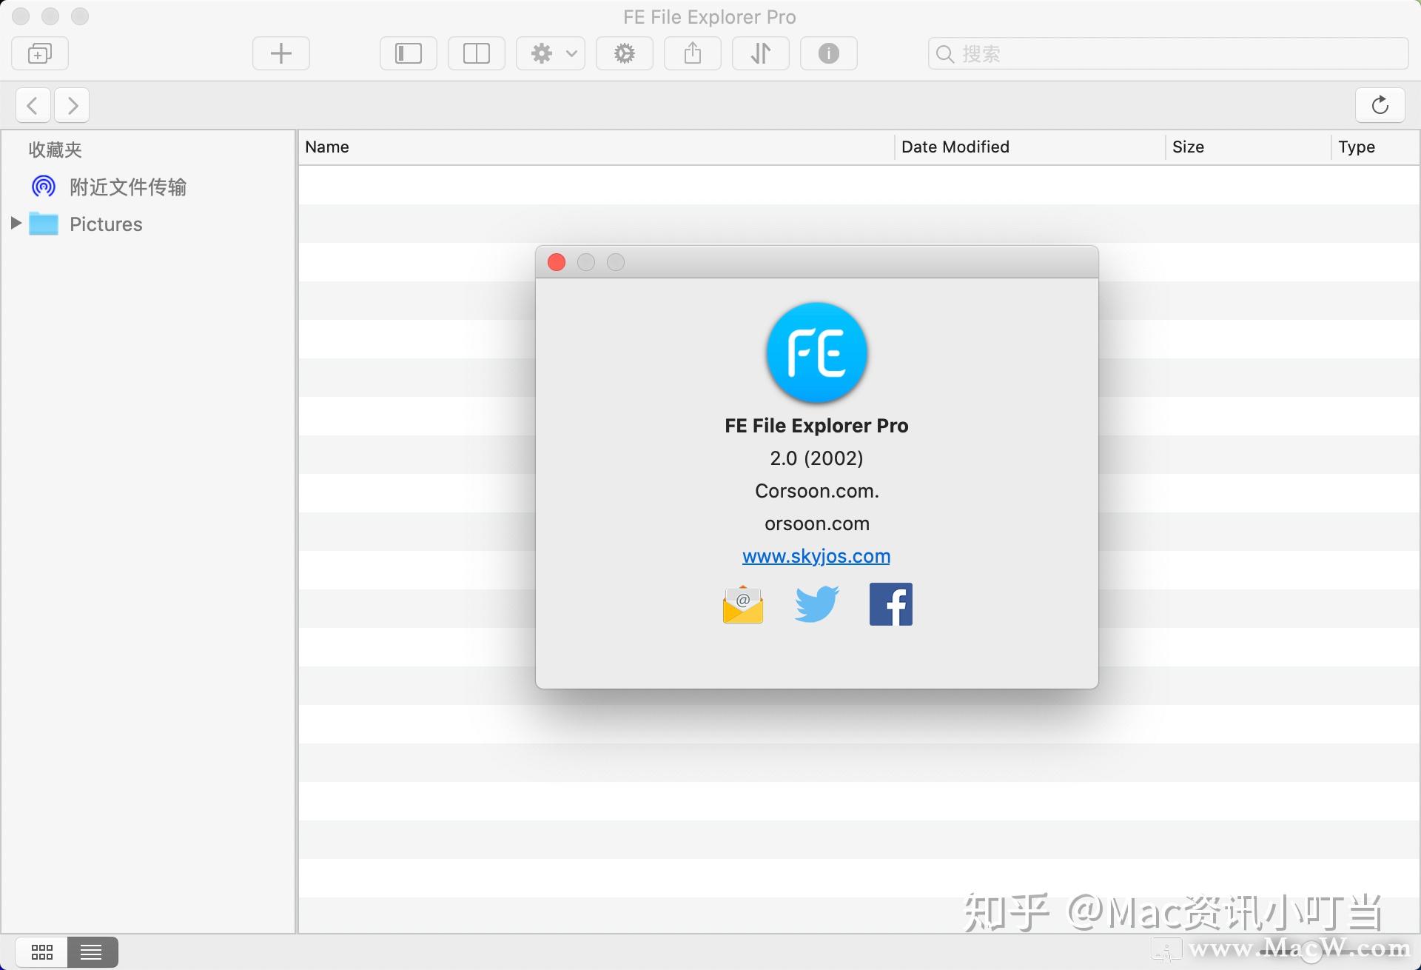Sort by the Type column header
This screenshot has width=1421, height=970.
coord(1375,147)
